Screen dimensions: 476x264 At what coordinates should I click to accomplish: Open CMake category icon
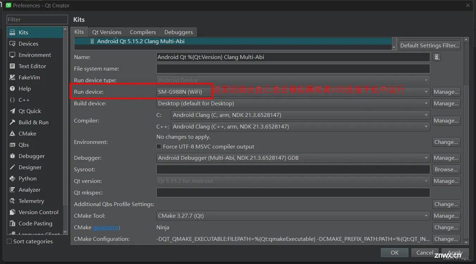point(12,133)
